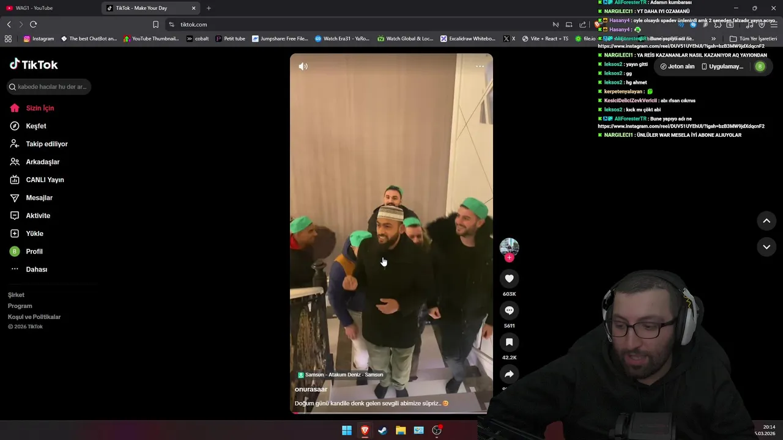Close the TikTok - Make Your Day tab
The width and height of the screenshot is (783, 440).
[x=194, y=8]
